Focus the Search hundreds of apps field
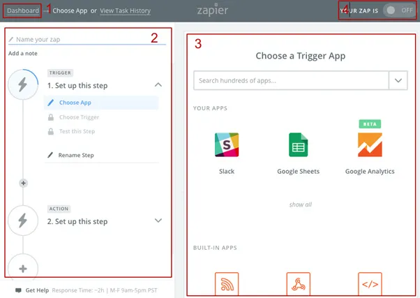 point(291,80)
